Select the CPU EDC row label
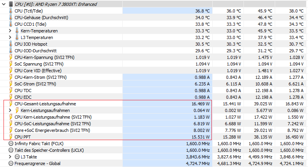The width and height of the screenshot is (308, 167). coord(23,97)
